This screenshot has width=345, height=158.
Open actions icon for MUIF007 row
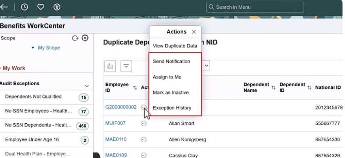[143, 124]
